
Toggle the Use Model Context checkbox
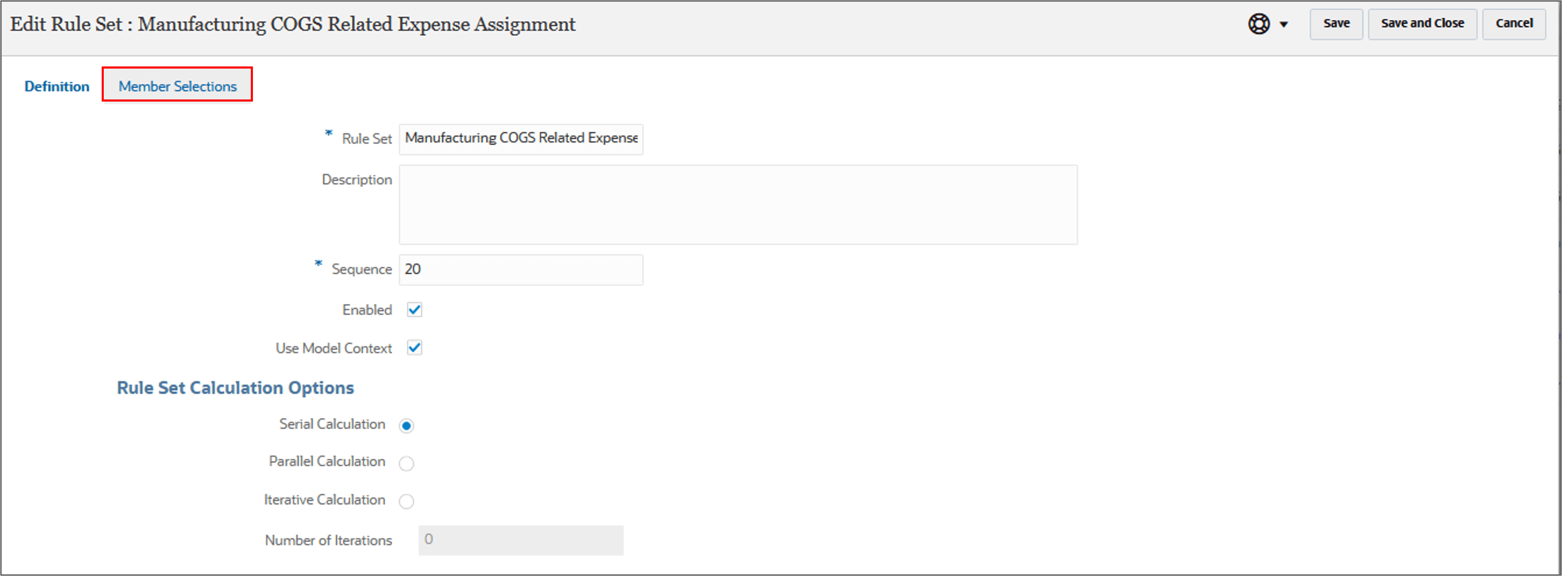click(x=414, y=348)
